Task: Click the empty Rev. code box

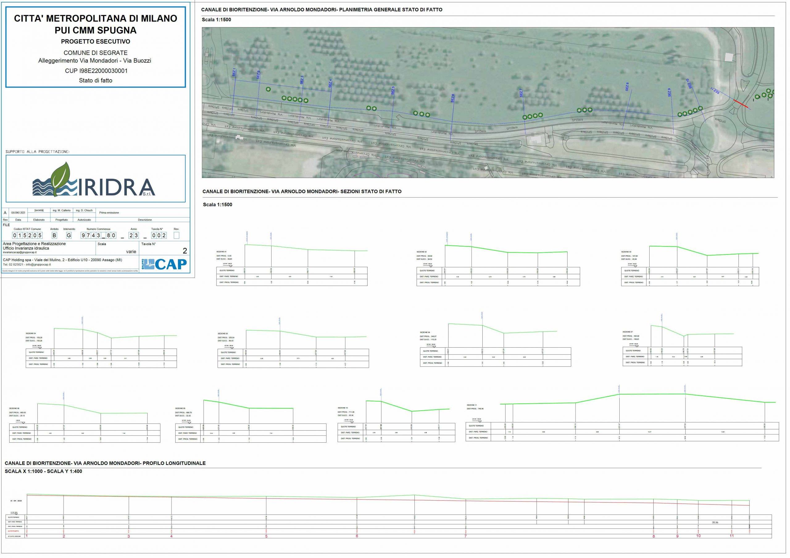Action: click(177, 236)
